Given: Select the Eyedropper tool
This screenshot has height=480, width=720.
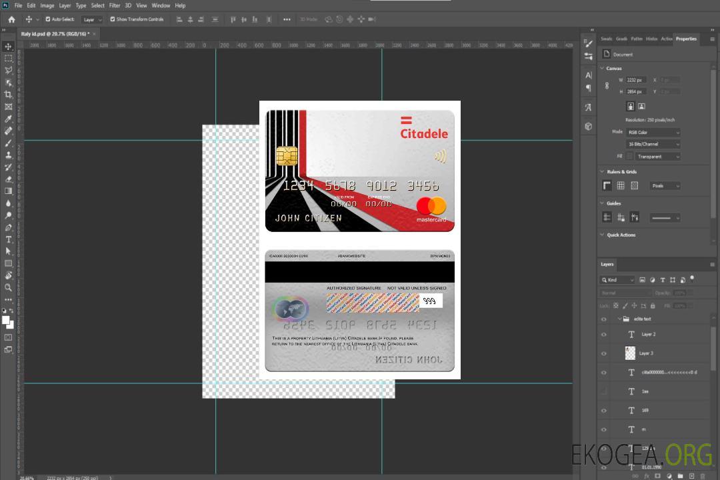Looking at the screenshot, I should tap(8, 119).
